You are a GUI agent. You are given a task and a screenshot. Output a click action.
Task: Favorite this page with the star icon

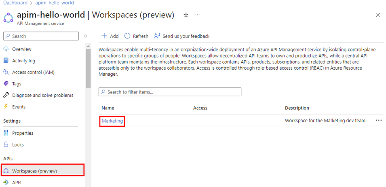[186, 15]
